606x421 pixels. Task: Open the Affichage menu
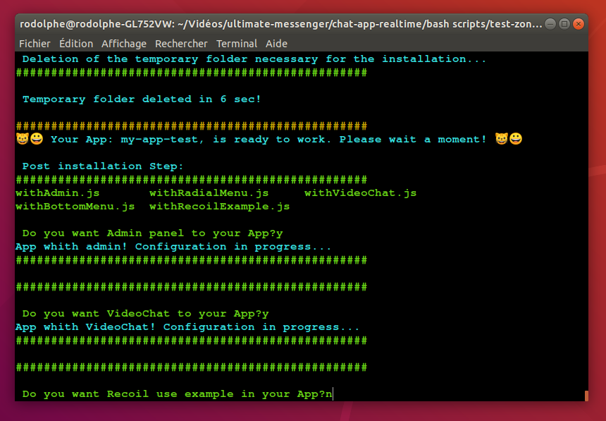(x=124, y=44)
